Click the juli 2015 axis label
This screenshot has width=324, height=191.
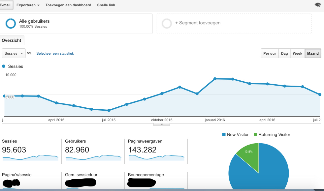click(109, 120)
